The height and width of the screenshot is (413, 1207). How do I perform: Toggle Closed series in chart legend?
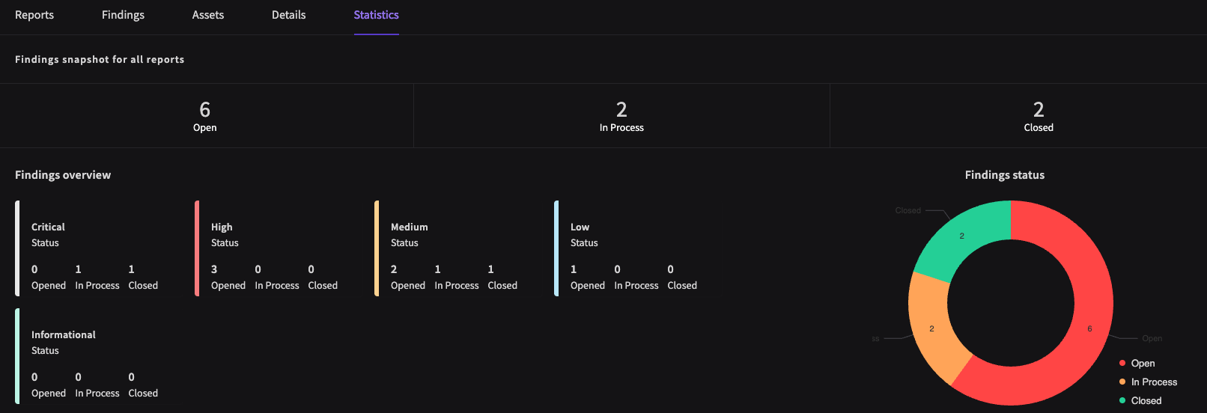click(1146, 401)
